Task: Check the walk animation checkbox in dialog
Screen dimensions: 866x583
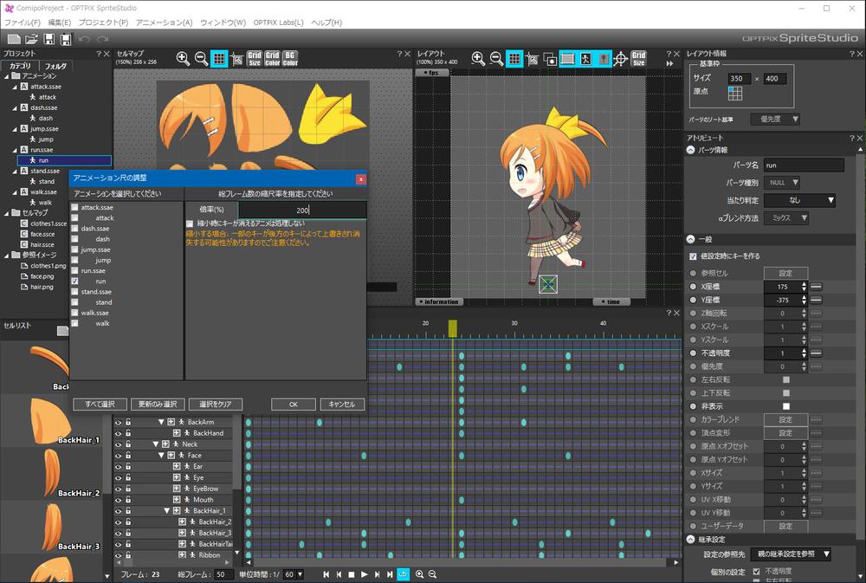Action: [x=74, y=324]
